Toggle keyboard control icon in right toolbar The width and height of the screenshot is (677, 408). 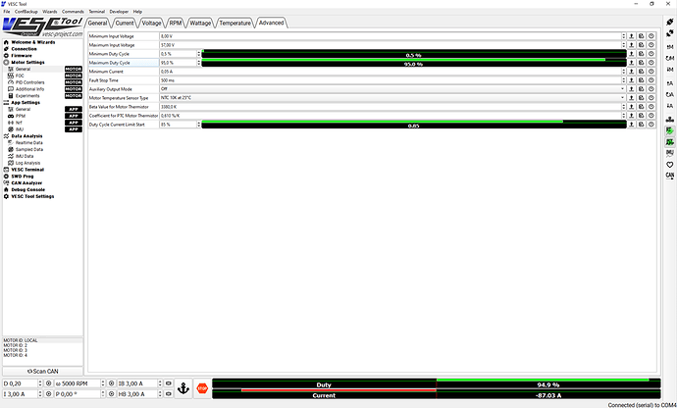click(670, 119)
